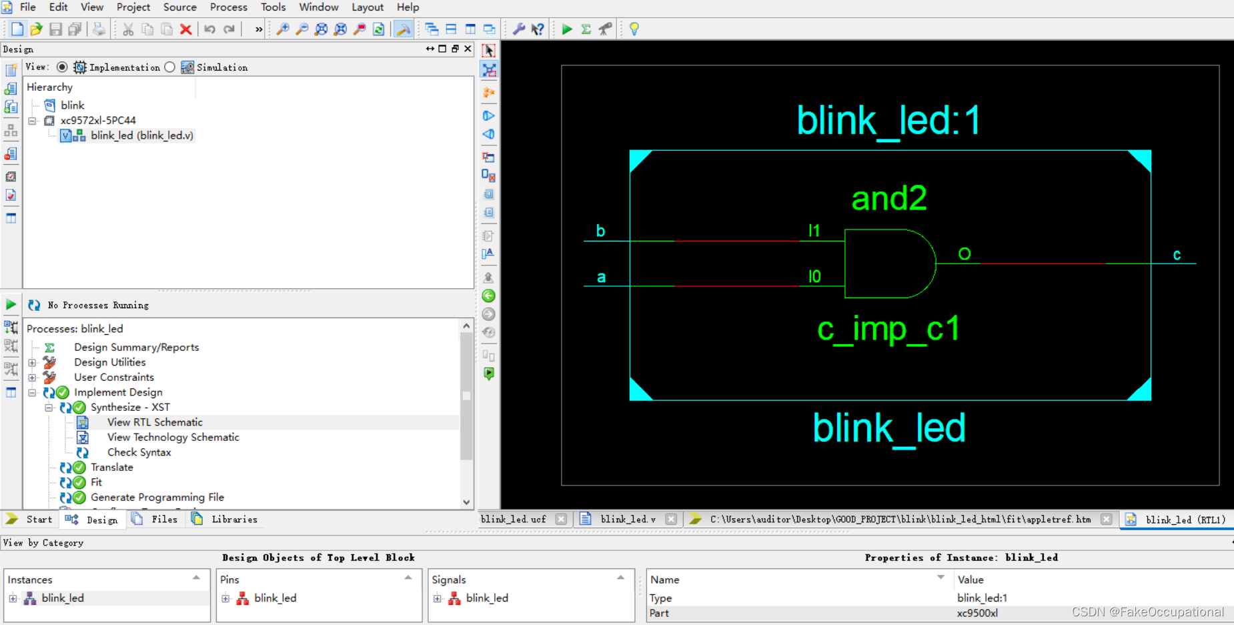Switch to the Libraries tab
The height and width of the screenshot is (625, 1234).
[x=225, y=519]
